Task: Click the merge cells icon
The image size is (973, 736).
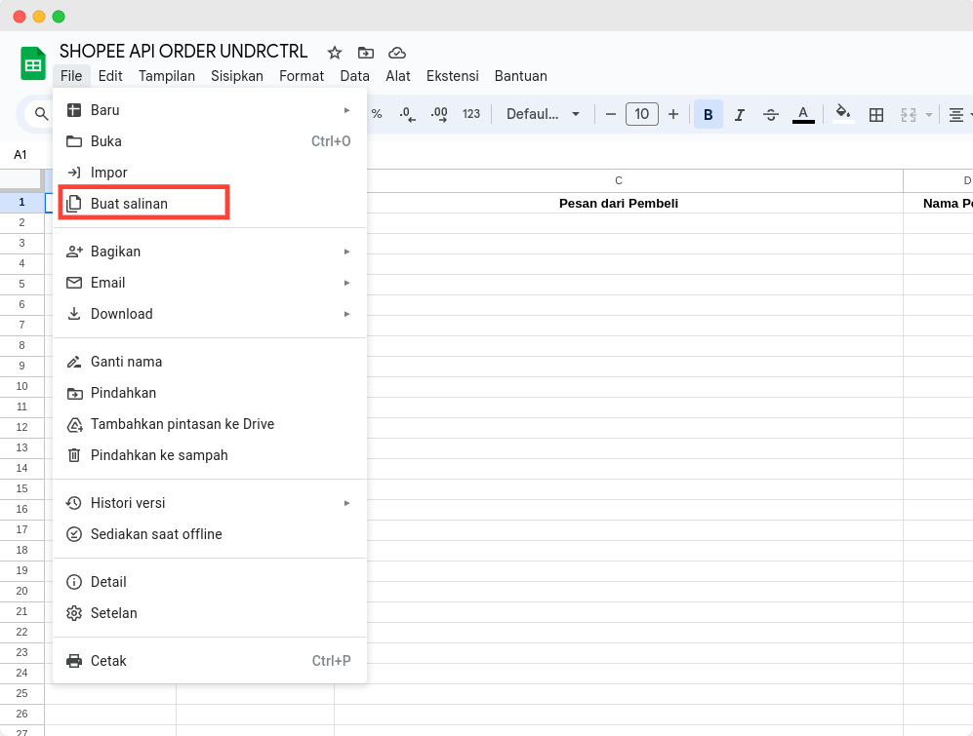Action: [909, 114]
